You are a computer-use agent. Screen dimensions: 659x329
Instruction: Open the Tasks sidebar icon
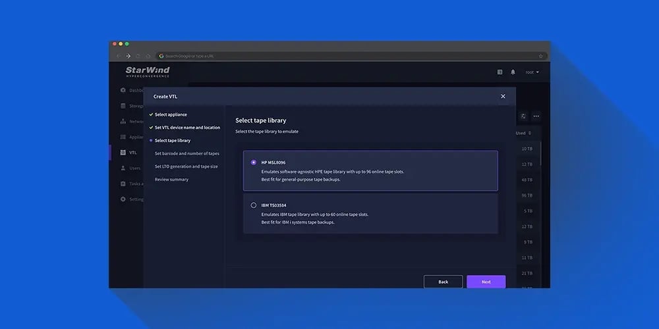pos(123,184)
